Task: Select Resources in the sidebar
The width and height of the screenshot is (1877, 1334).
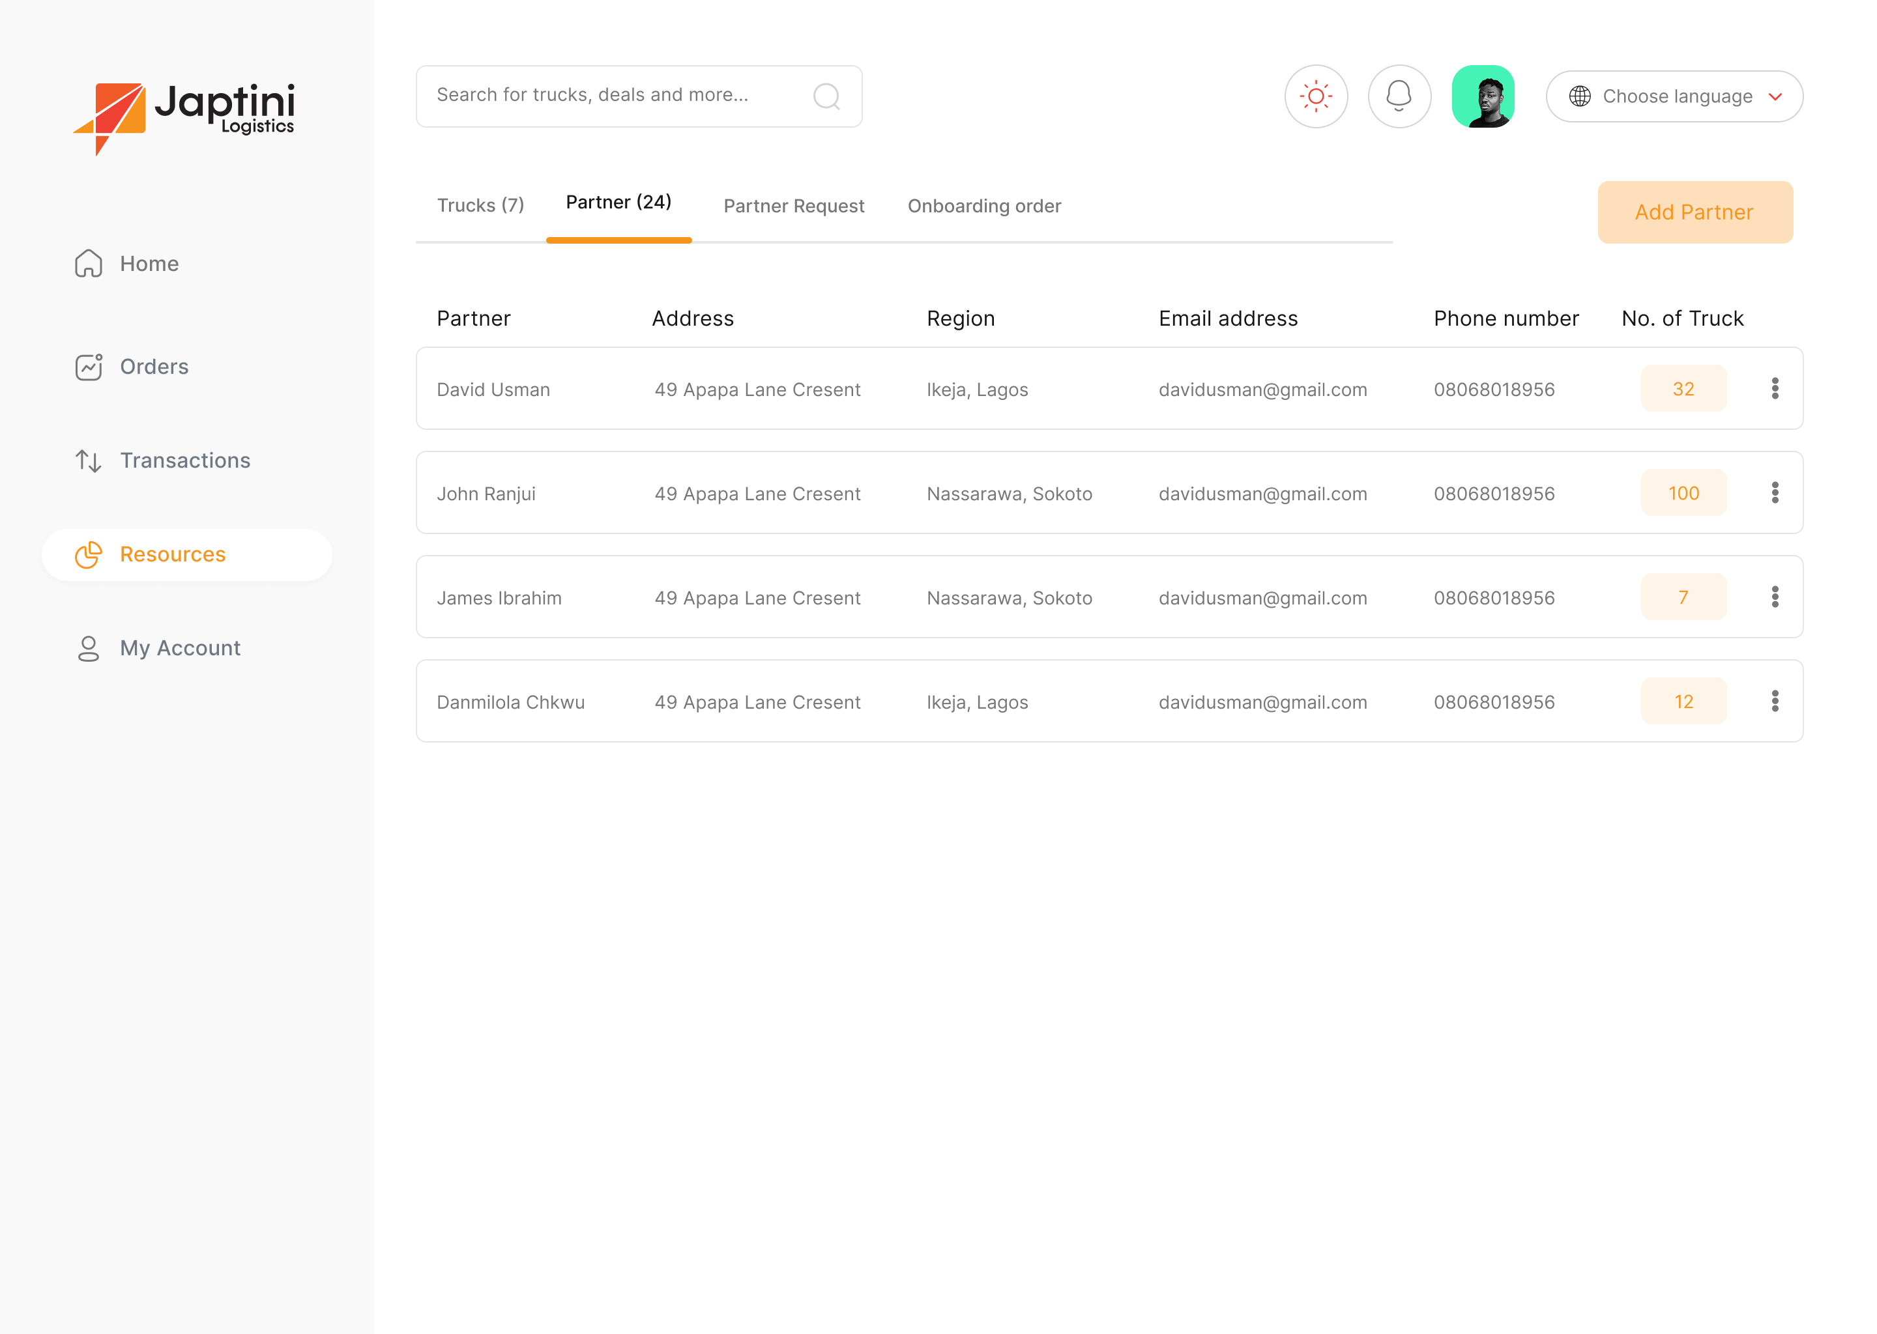Action: [186, 554]
